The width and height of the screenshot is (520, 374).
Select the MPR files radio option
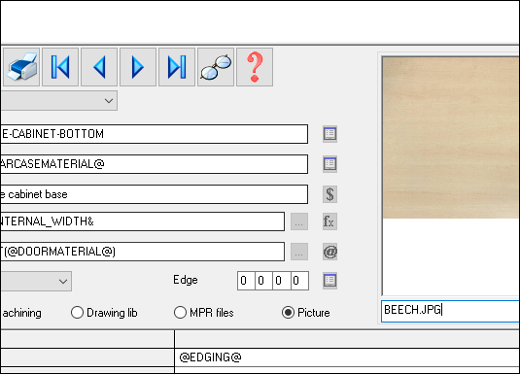180,313
